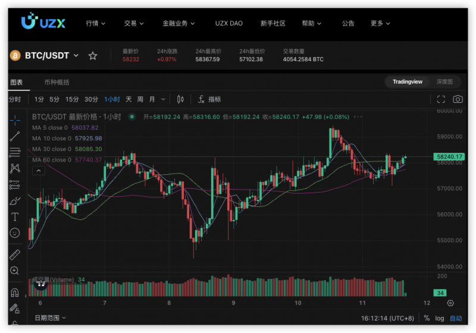Click the UZX logo
The height and width of the screenshot is (333, 476).
[x=43, y=21]
